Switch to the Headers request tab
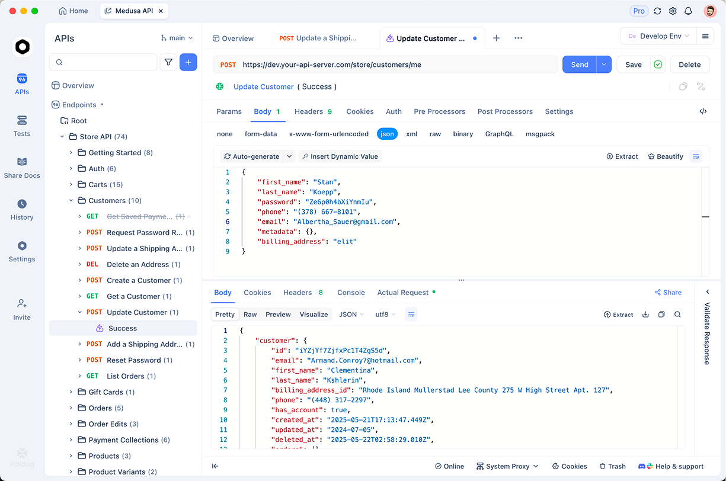 point(308,111)
